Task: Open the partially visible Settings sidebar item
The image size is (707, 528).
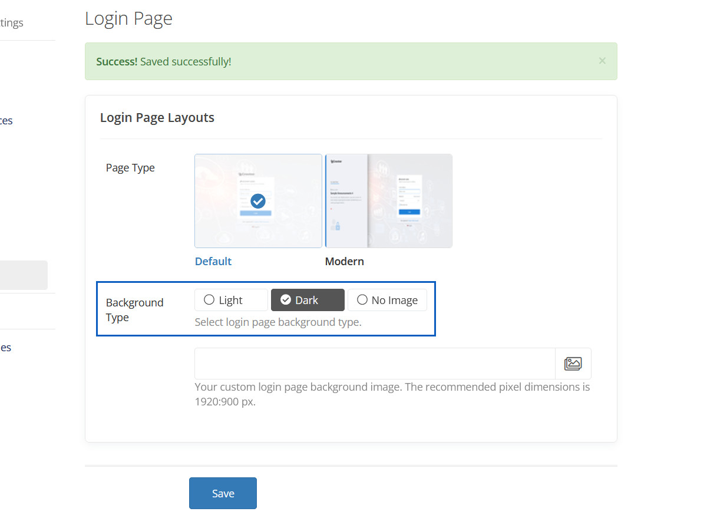Action: pyautogui.click(x=12, y=23)
